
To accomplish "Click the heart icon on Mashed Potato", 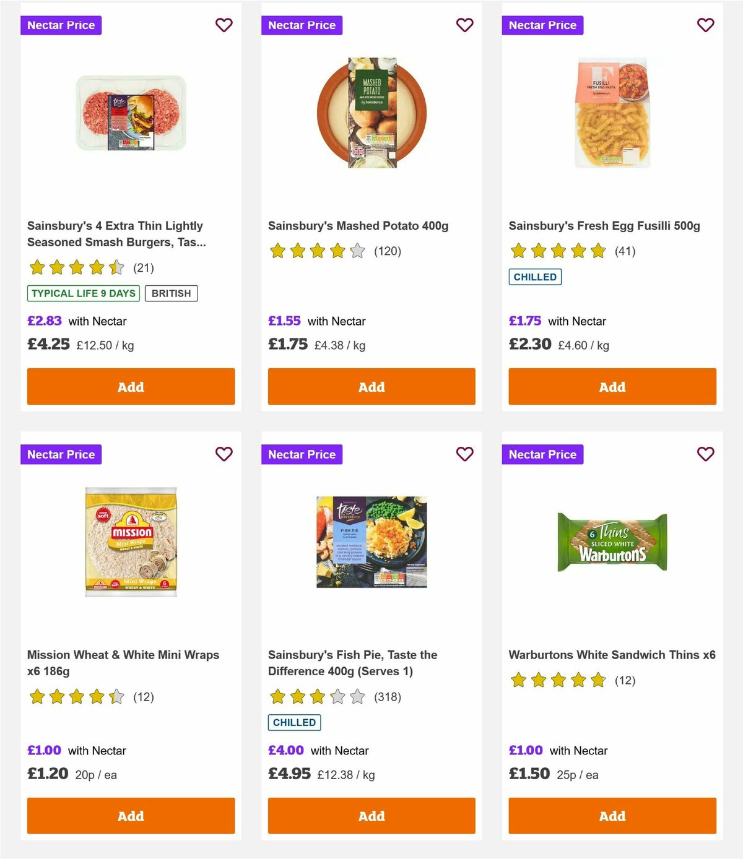I will (x=464, y=25).
